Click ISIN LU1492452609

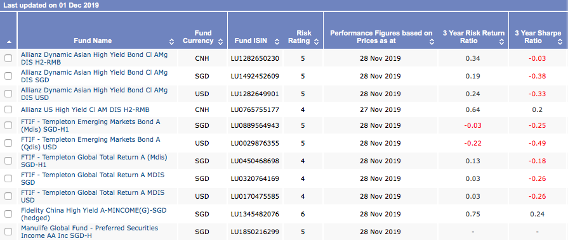pyautogui.click(x=254, y=76)
